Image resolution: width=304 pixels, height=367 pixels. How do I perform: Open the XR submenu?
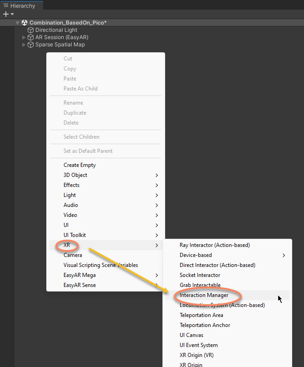point(66,245)
